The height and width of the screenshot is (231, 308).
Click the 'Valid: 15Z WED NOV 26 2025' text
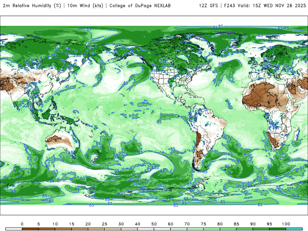[x=272, y=6]
